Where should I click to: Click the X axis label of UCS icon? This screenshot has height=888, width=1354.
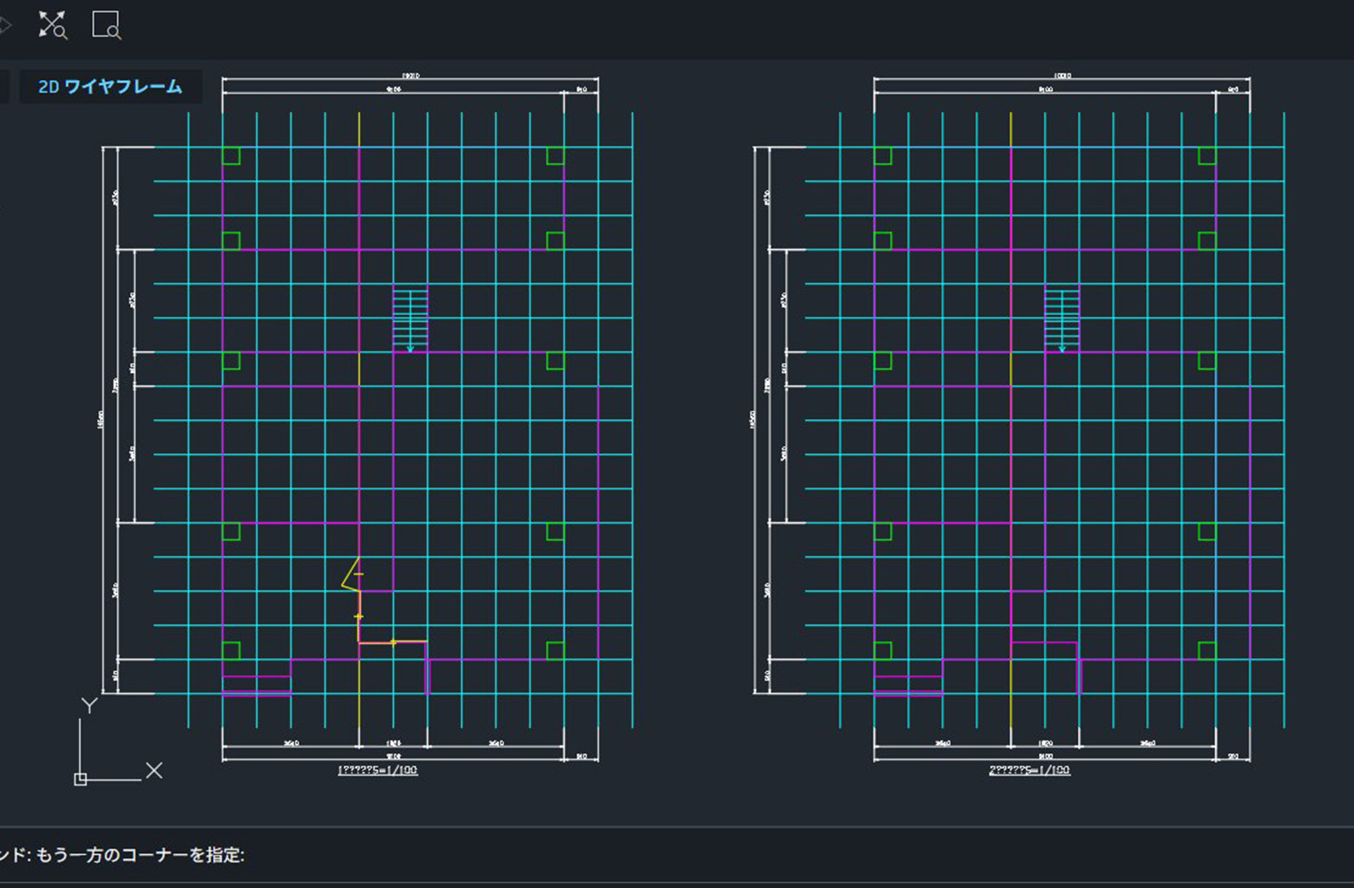pos(154,771)
